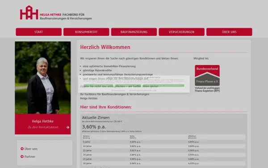Open the ÜBER UNS navigation tab
The height and width of the screenshot is (168, 268).
coord(229,32)
